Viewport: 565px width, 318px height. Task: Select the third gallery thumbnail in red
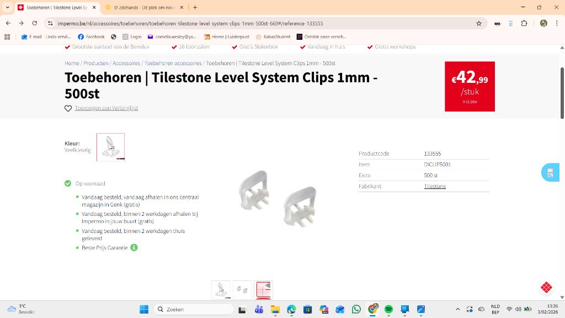pyautogui.click(x=263, y=290)
